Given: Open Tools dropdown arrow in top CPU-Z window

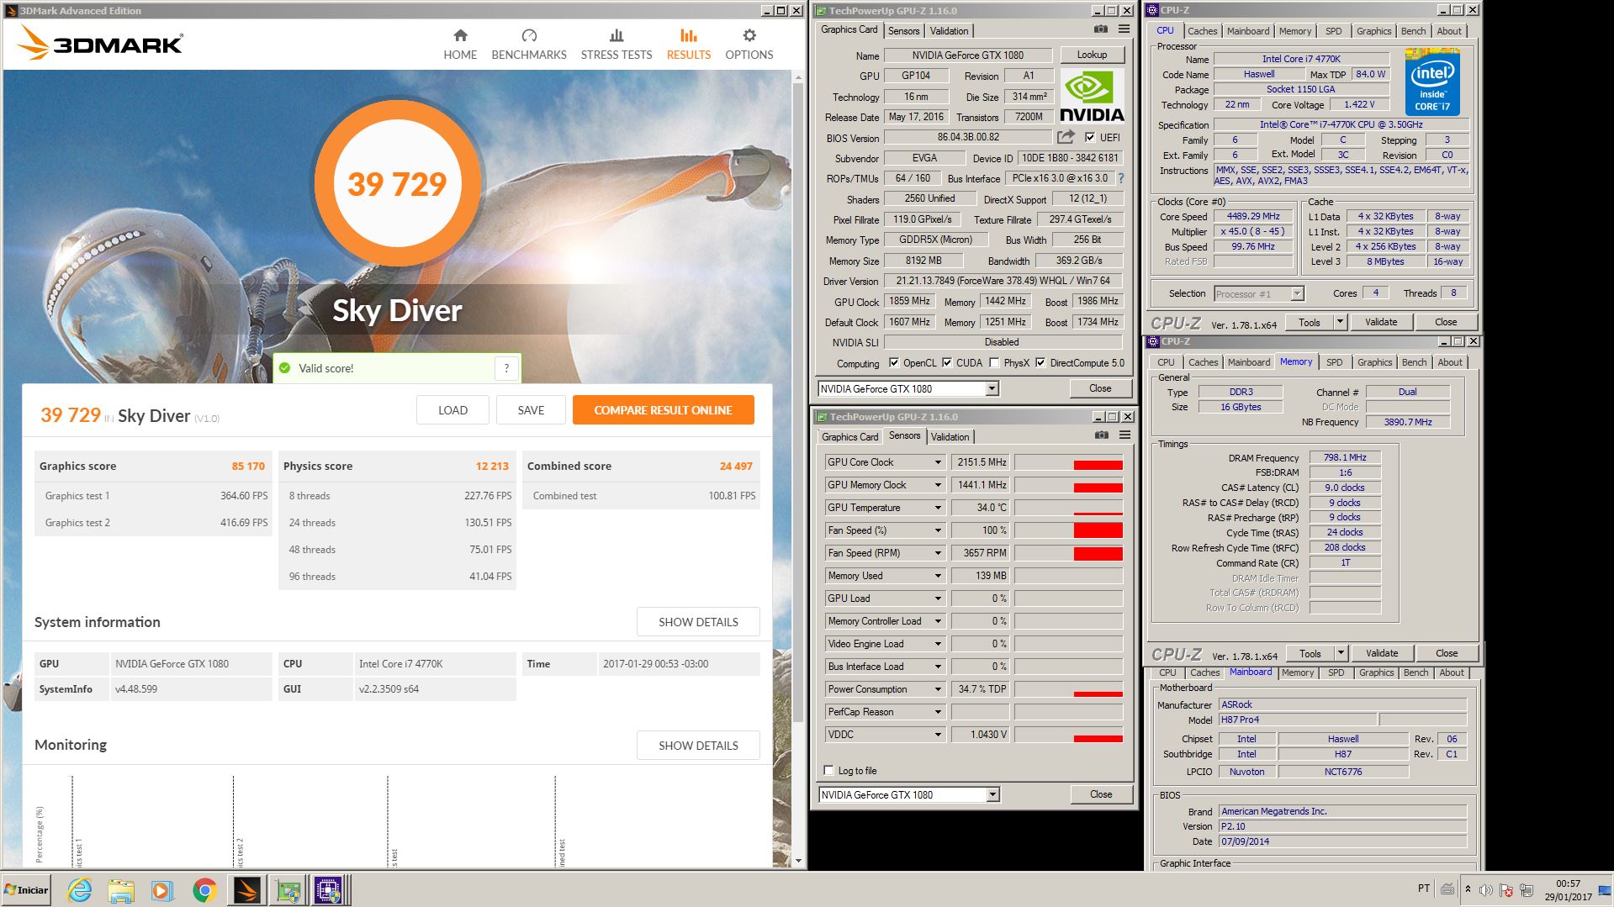Looking at the screenshot, I should click(1340, 322).
